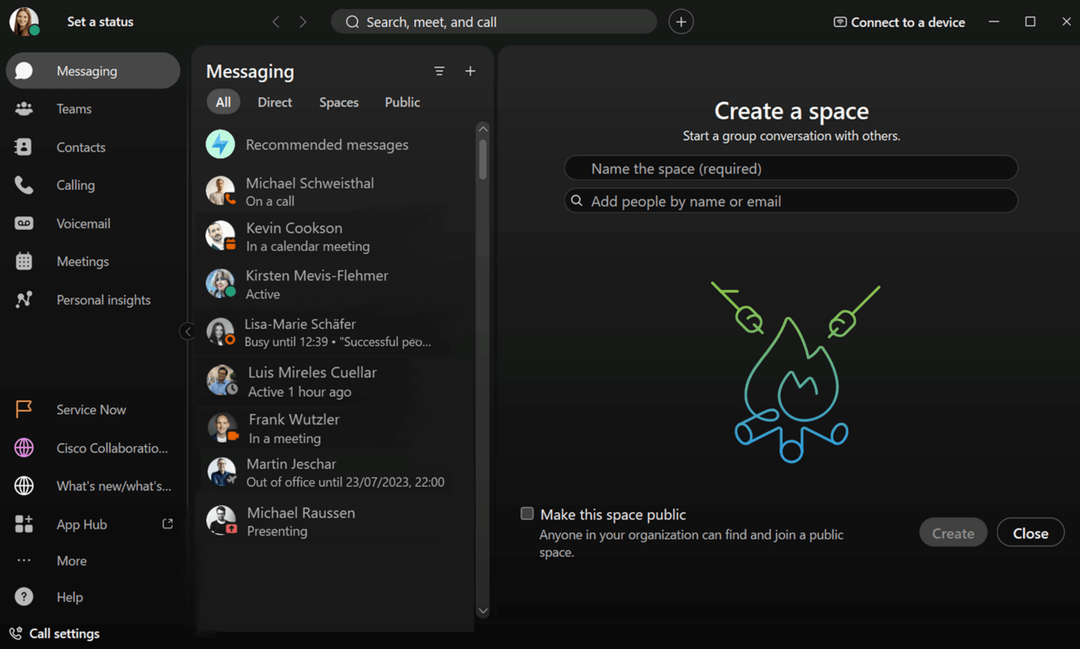Open the Recommended messages lightning icon
This screenshot has width=1080, height=649.
click(221, 144)
